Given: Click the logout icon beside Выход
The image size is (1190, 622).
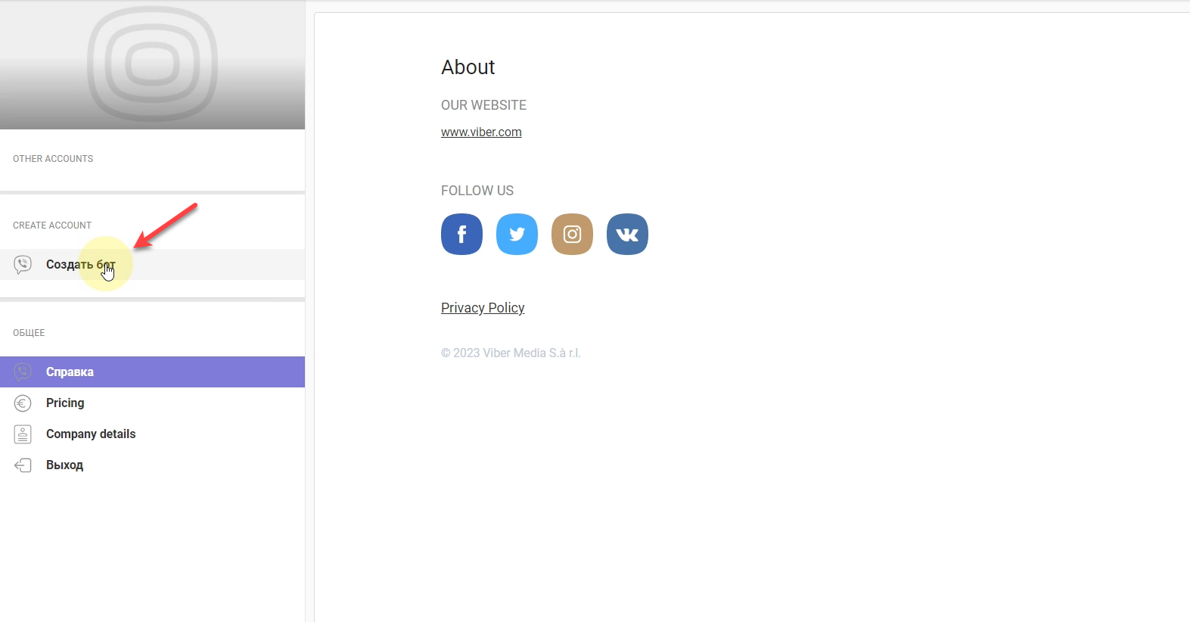Looking at the screenshot, I should tap(23, 465).
